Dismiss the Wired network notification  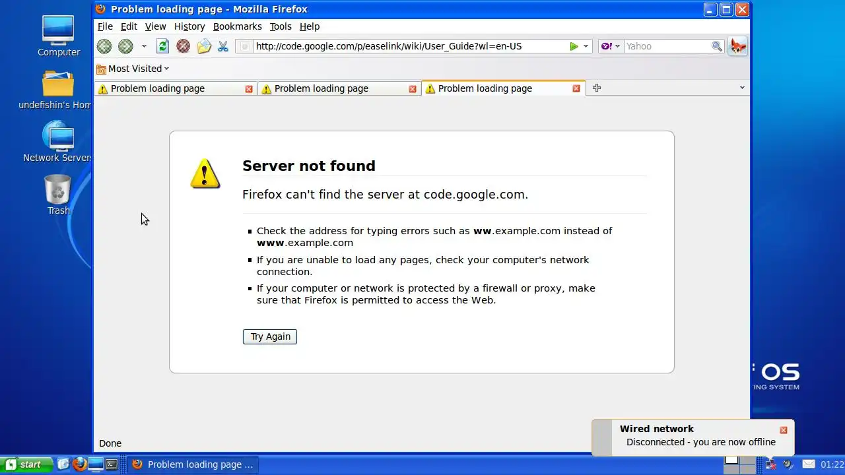click(784, 430)
